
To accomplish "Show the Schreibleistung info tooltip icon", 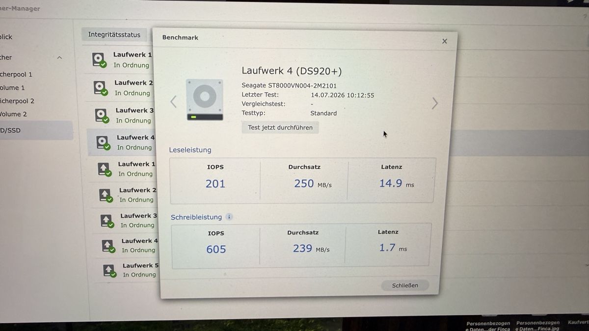I will 229,217.
